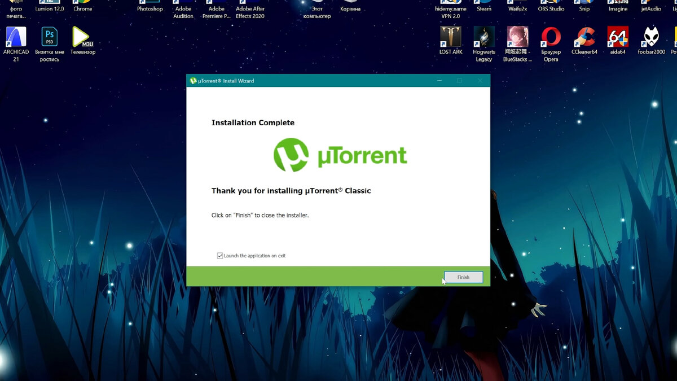Click the Этот компьютер desktop label
This screenshot has width=677, height=381.
317,12
